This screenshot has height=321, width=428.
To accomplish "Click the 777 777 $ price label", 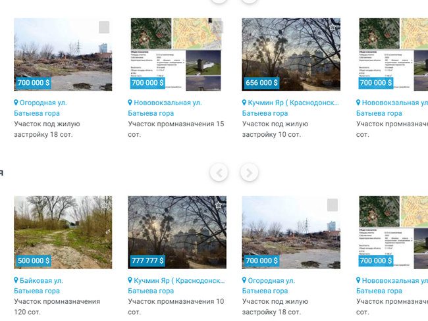I will coord(147,260).
